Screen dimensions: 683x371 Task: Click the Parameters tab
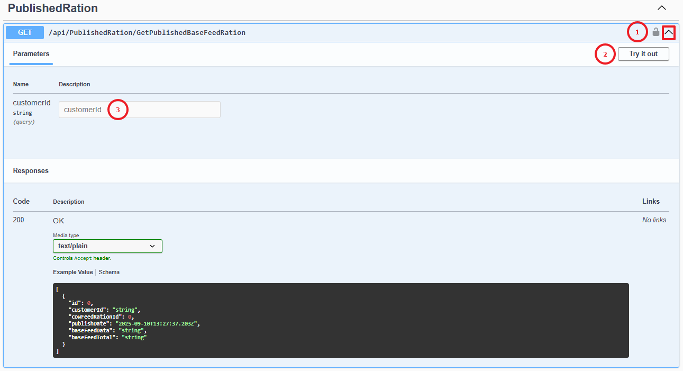pyautogui.click(x=31, y=54)
